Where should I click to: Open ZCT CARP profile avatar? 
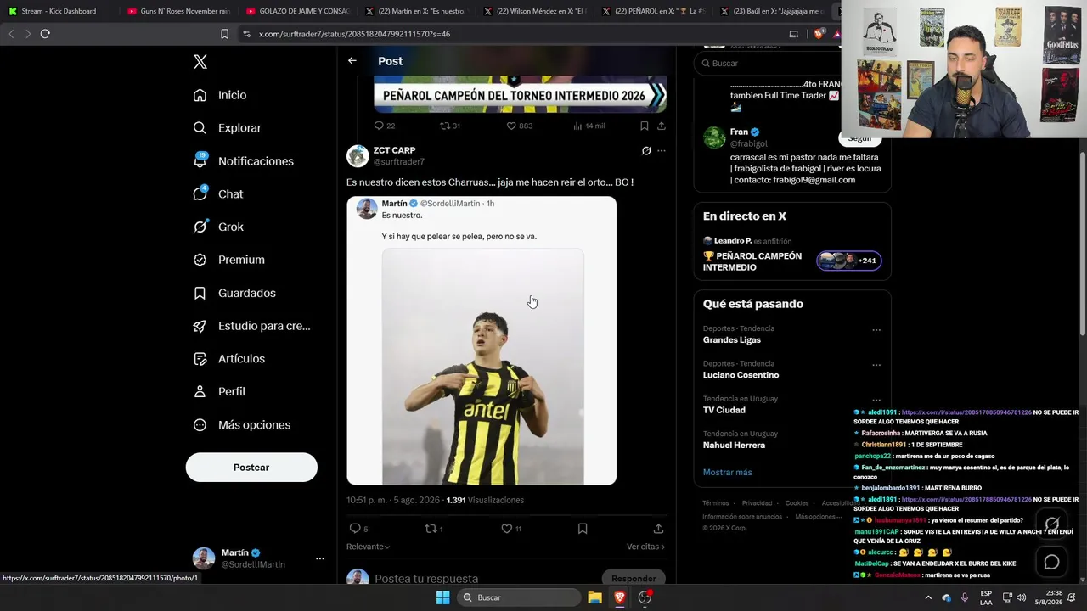pos(358,156)
